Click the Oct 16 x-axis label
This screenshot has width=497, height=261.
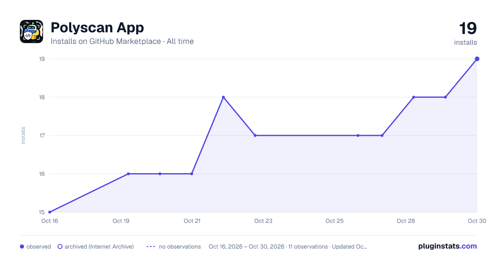[x=50, y=221]
